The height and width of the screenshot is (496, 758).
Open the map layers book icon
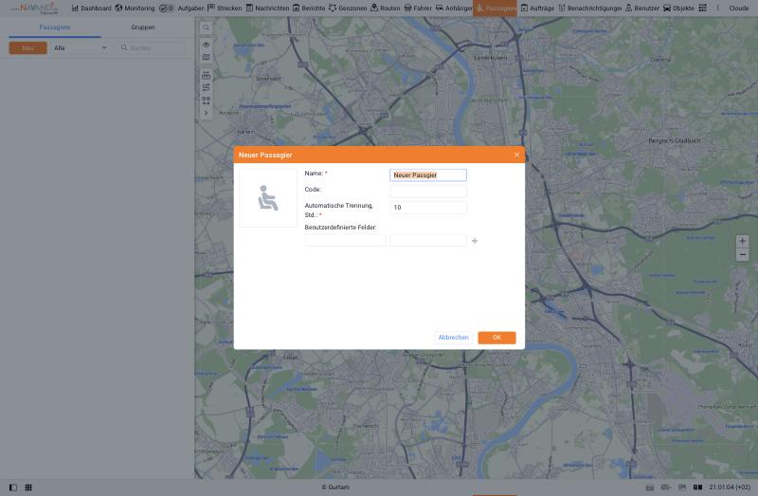pos(206,57)
